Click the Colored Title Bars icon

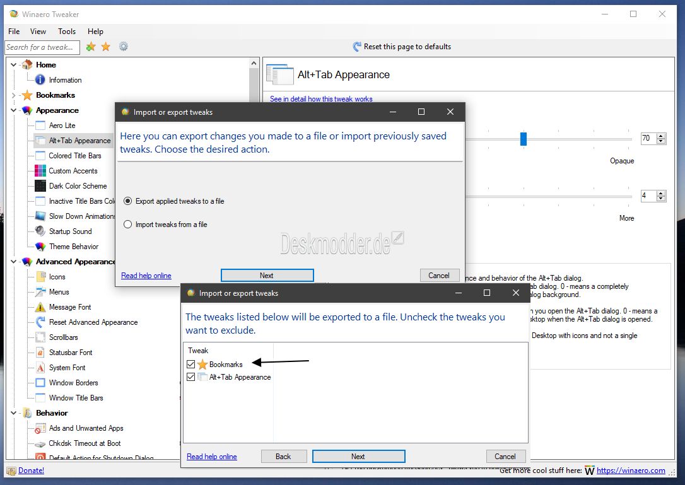[x=40, y=156]
